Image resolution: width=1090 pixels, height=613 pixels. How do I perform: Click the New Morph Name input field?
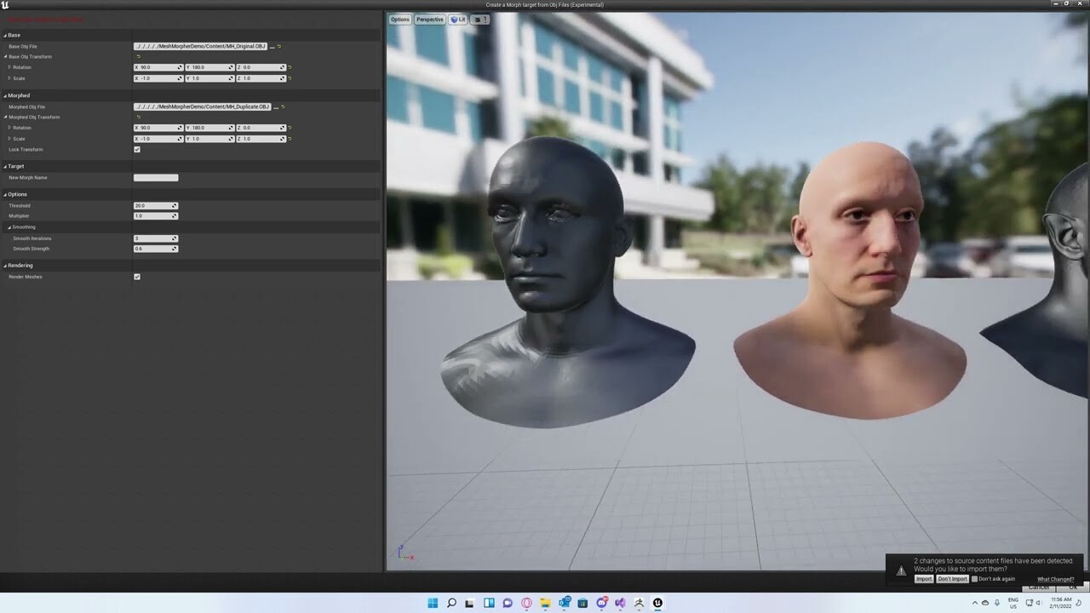tap(156, 177)
